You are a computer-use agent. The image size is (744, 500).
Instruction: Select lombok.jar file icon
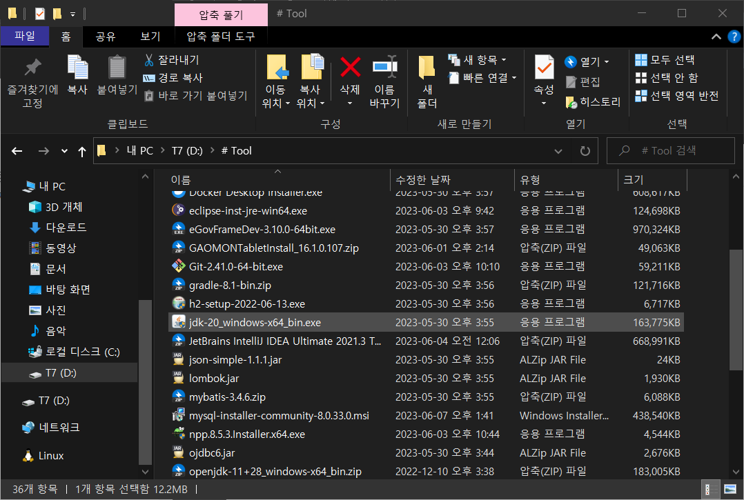[178, 378]
